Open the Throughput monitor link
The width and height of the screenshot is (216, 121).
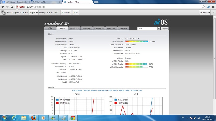77,90
